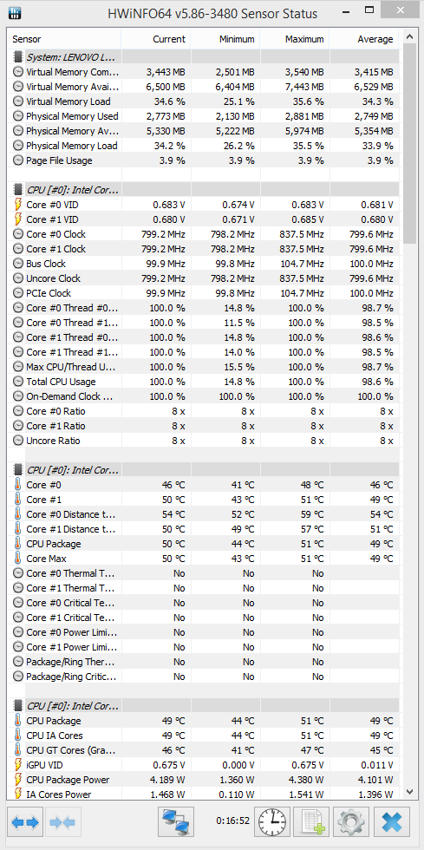Select the first CPU [#0] Intel Core header
This screenshot has width=424, height=850.
tap(64, 190)
